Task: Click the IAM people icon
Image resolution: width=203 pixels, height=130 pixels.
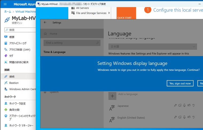Action: (x=6, y=49)
